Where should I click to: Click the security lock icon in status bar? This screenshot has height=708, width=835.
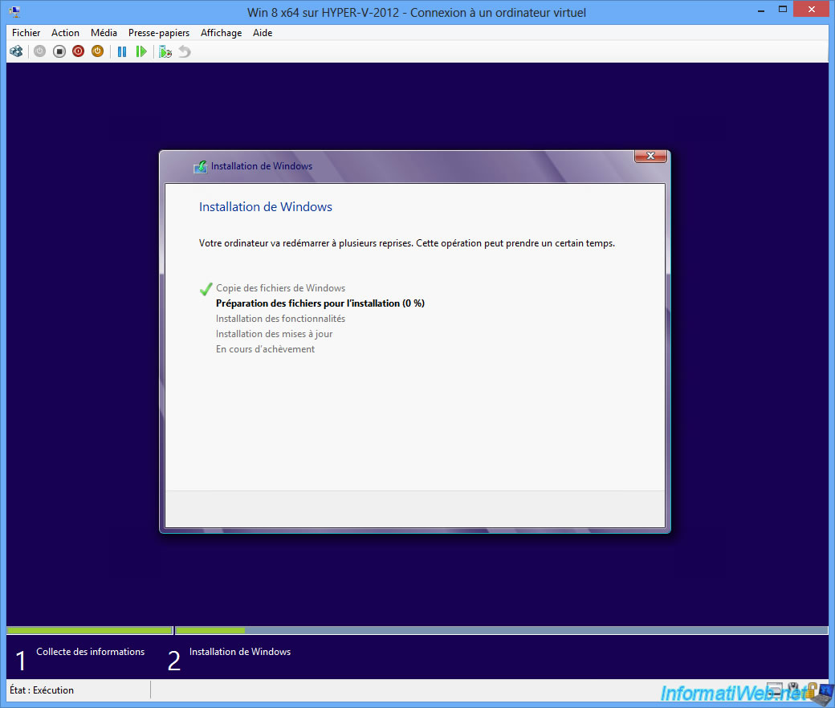tap(811, 690)
